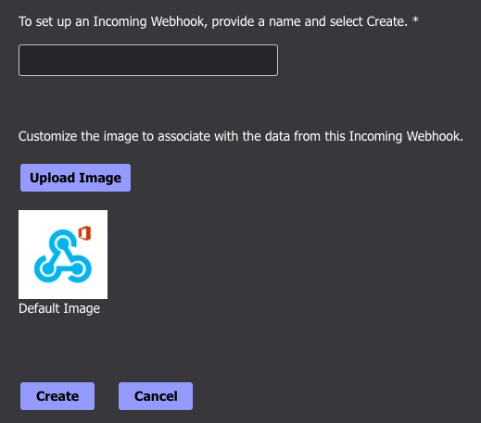
Task: Click the orange Office logo badge
Action: pos(84,233)
